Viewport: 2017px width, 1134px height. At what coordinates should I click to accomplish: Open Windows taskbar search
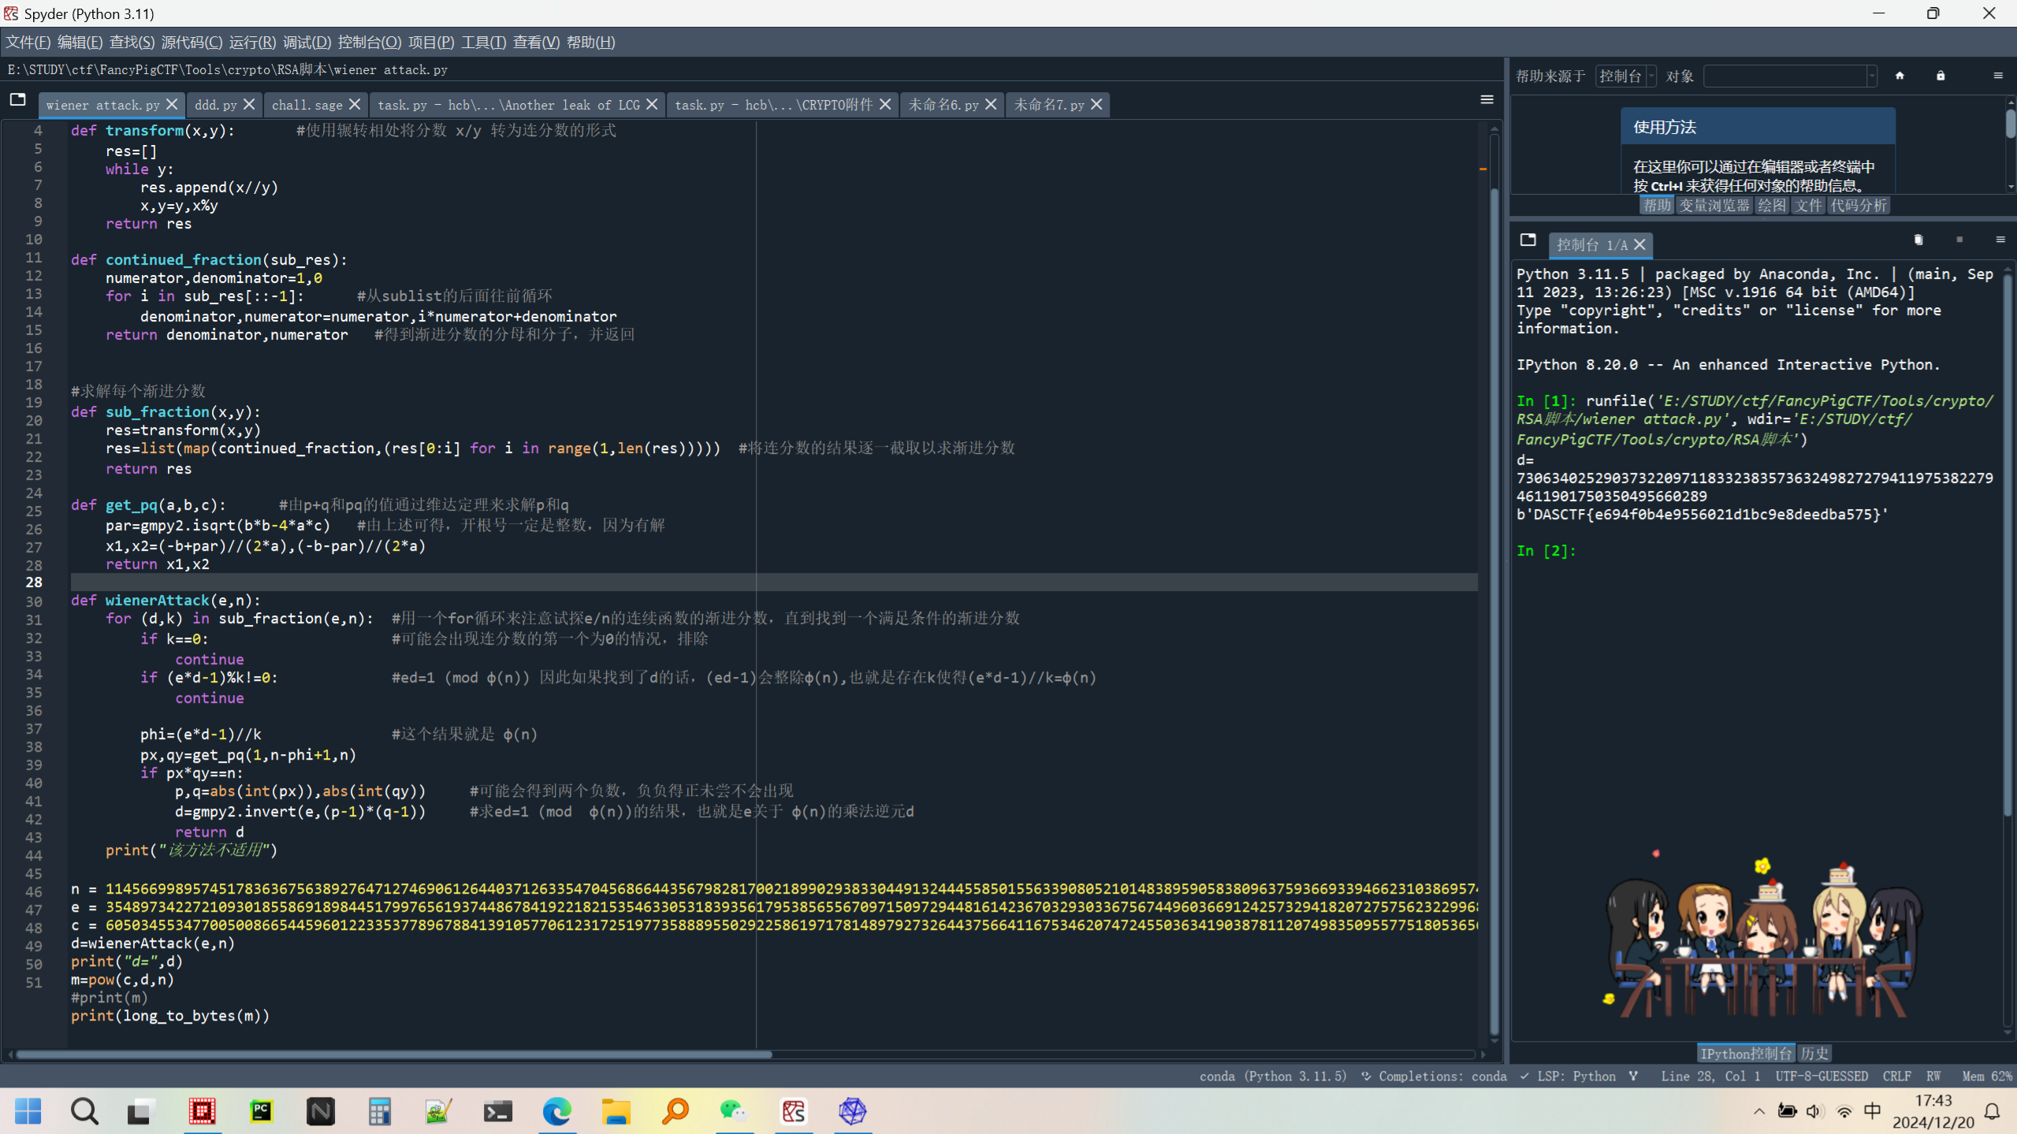point(84,1111)
